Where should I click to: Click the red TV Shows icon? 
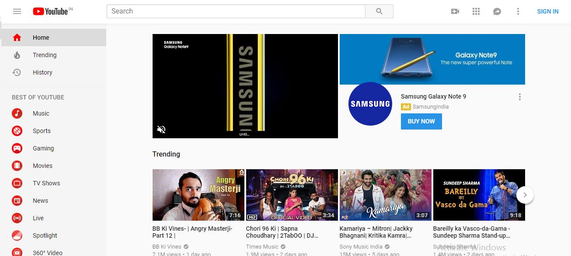pos(17,183)
